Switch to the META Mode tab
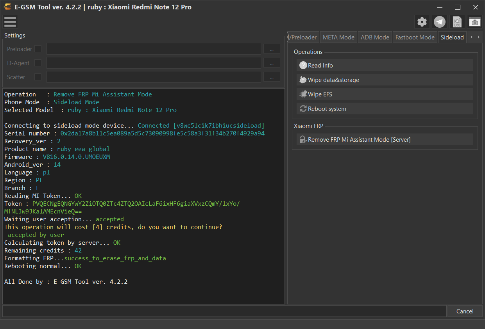 tap(338, 37)
